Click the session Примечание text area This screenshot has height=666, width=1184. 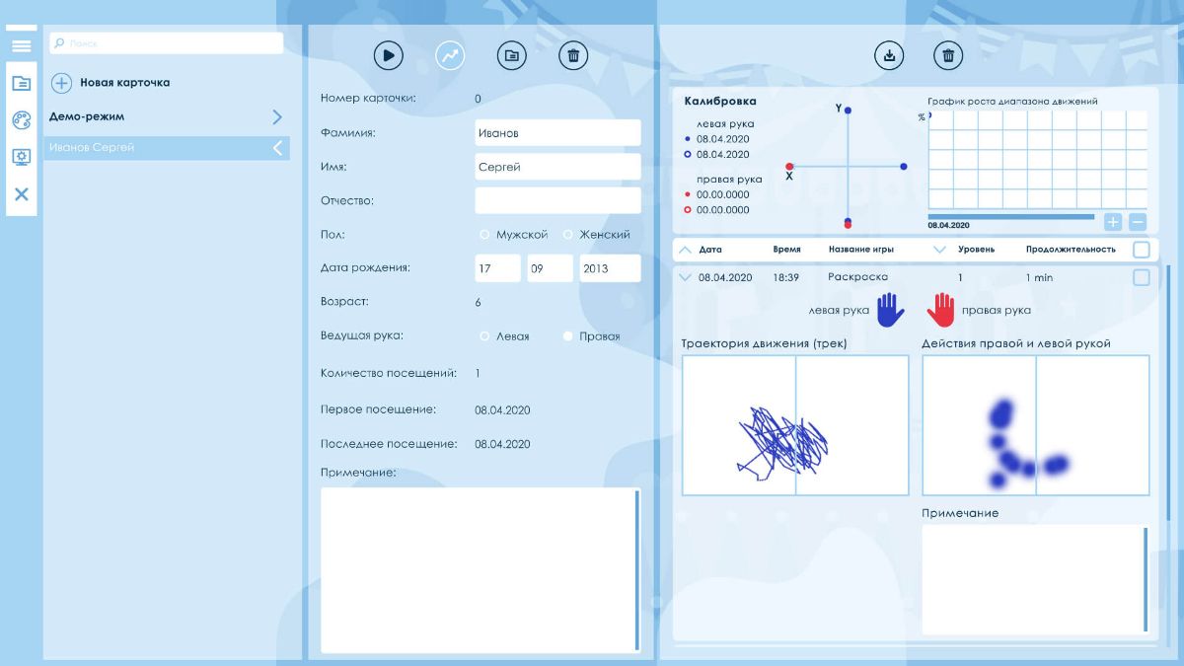point(1031,579)
